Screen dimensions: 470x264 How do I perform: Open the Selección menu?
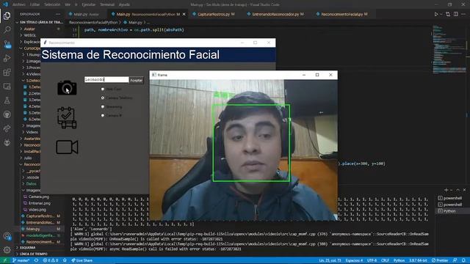[52, 4]
